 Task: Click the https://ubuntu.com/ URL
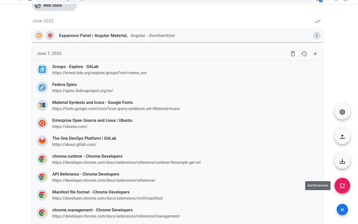[70, 127]
